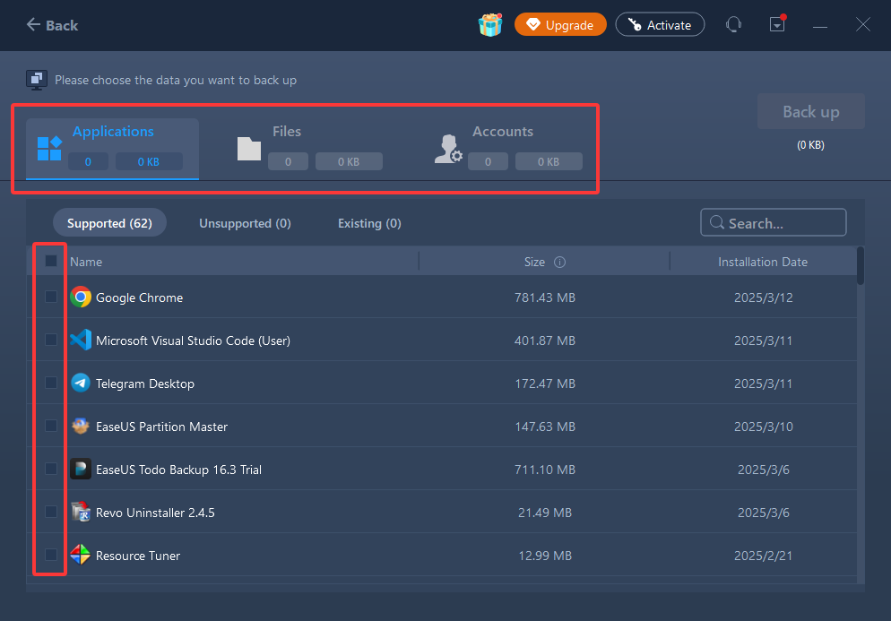This screenshot has width=891, height=621.
Task: Click EaseUS Todo Backup 16.3 Trial text
Action: (178, 470)
